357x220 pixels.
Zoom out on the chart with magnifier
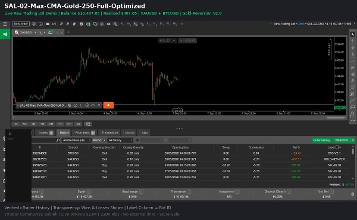click(68, 24)
